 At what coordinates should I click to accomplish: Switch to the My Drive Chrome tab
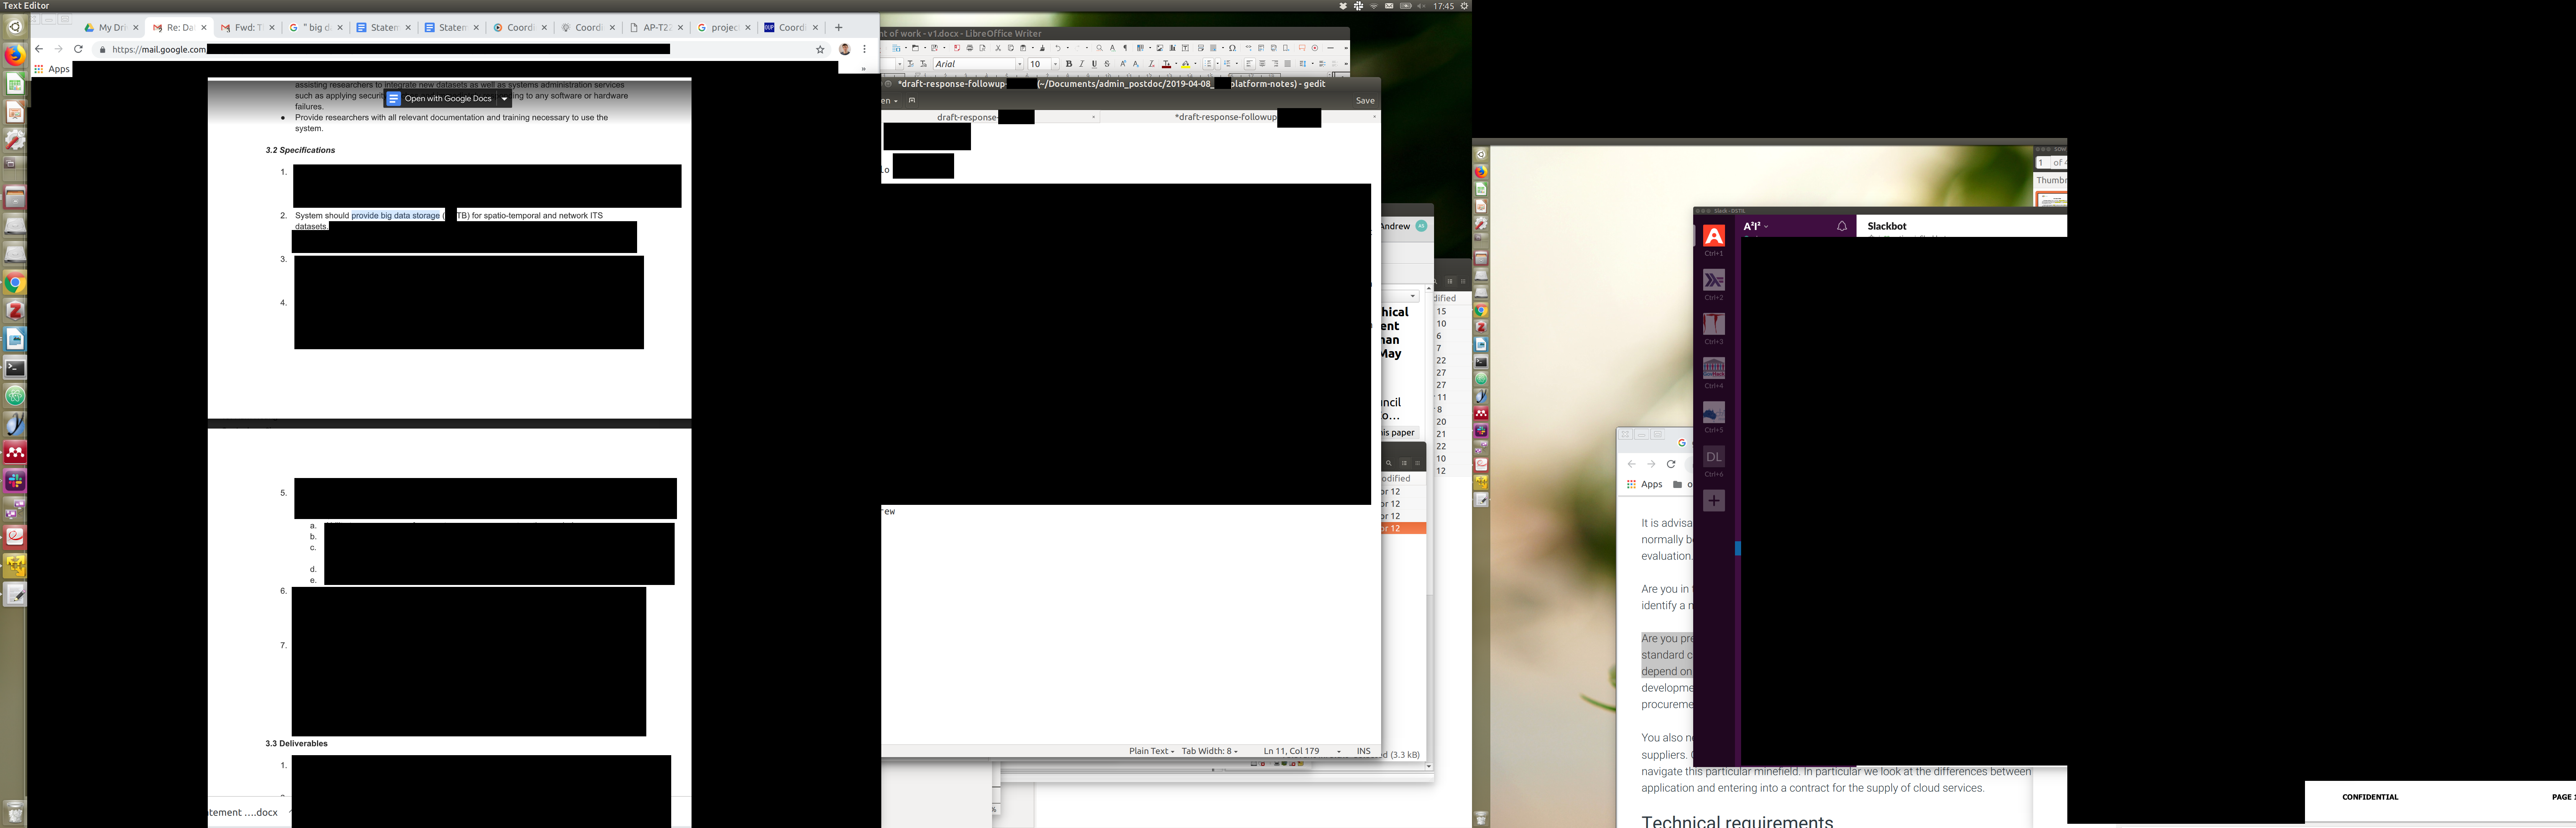[x=112, y=28]
